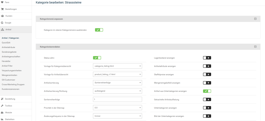Open Bestellungen via the shopping cart icon
Image resolution: width=265 pixels, height=121 pixels.
(2, 9)
